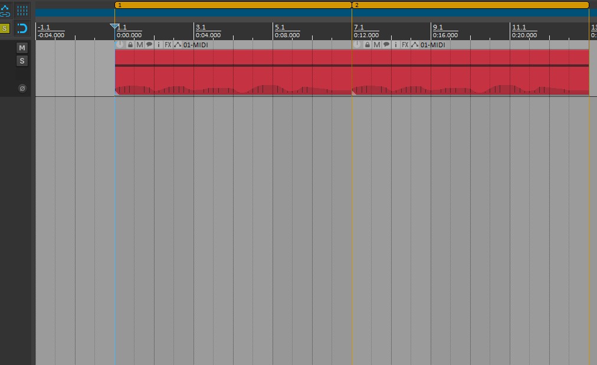Click ruler at measure -1.1
This screenshot has width=597, height=365.
[44, 27]
